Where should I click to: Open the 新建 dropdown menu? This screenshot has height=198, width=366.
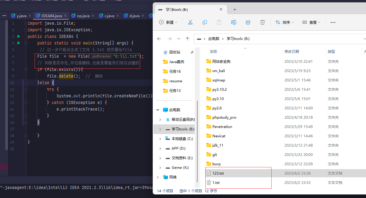click(x=168, y=22)
